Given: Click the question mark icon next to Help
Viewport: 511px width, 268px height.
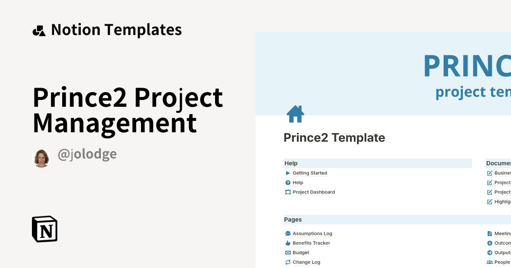Looking at the screenshot, I should (x=288, y=182).
